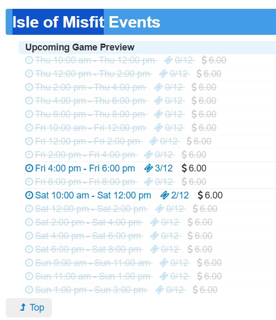This screenshot has height=320, width=276.
Task: Select the Isle of Misfit Events header
Action: point(86,22)
